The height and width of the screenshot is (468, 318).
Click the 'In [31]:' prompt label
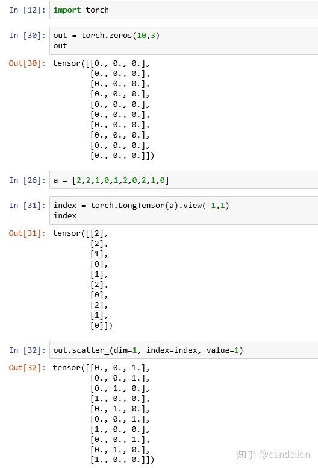(x=27, y=206)
